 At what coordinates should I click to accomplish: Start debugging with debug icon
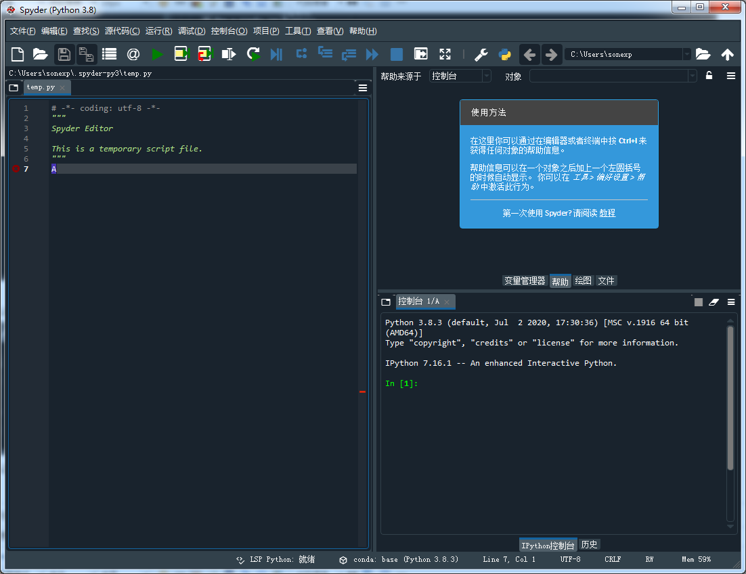click(x=276, y=54)
